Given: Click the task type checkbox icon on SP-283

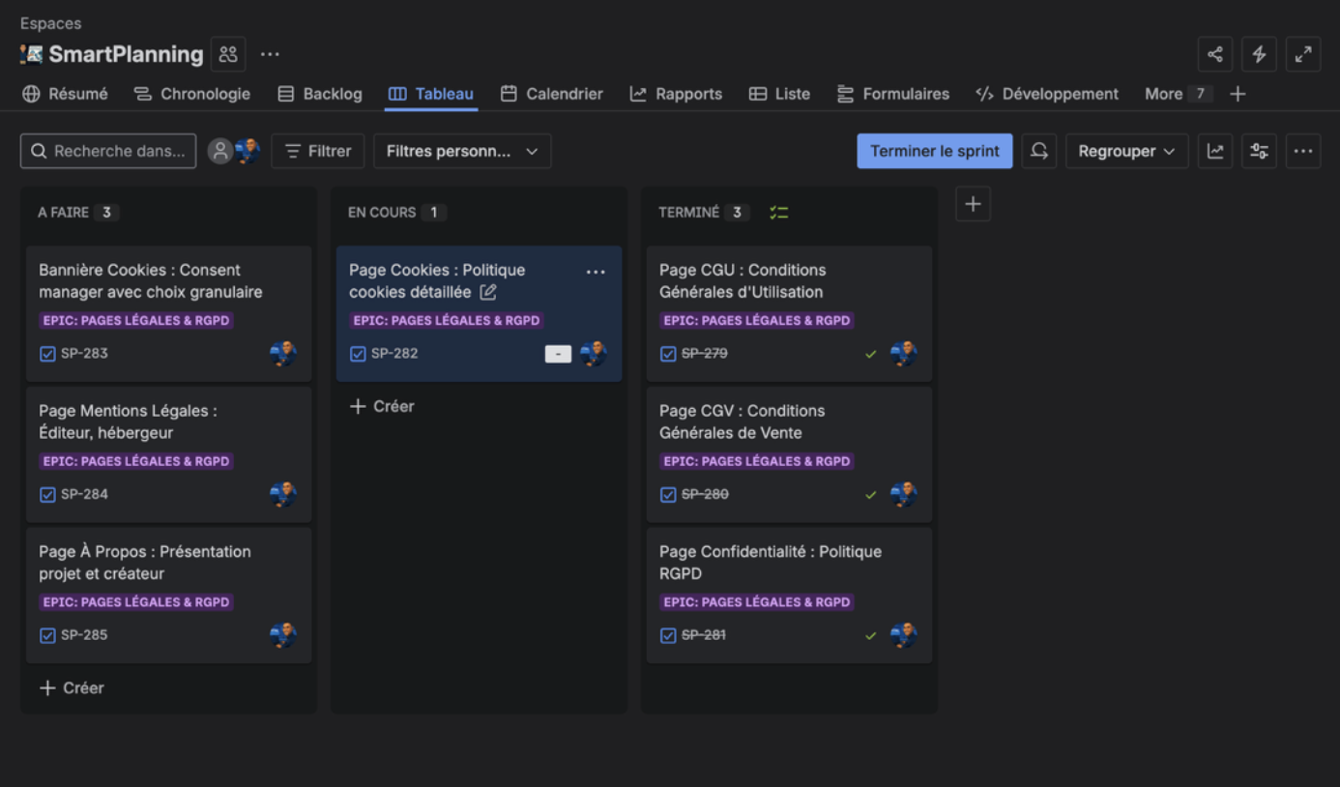Looking at the screenshot, I should click(x=47, y=354).
